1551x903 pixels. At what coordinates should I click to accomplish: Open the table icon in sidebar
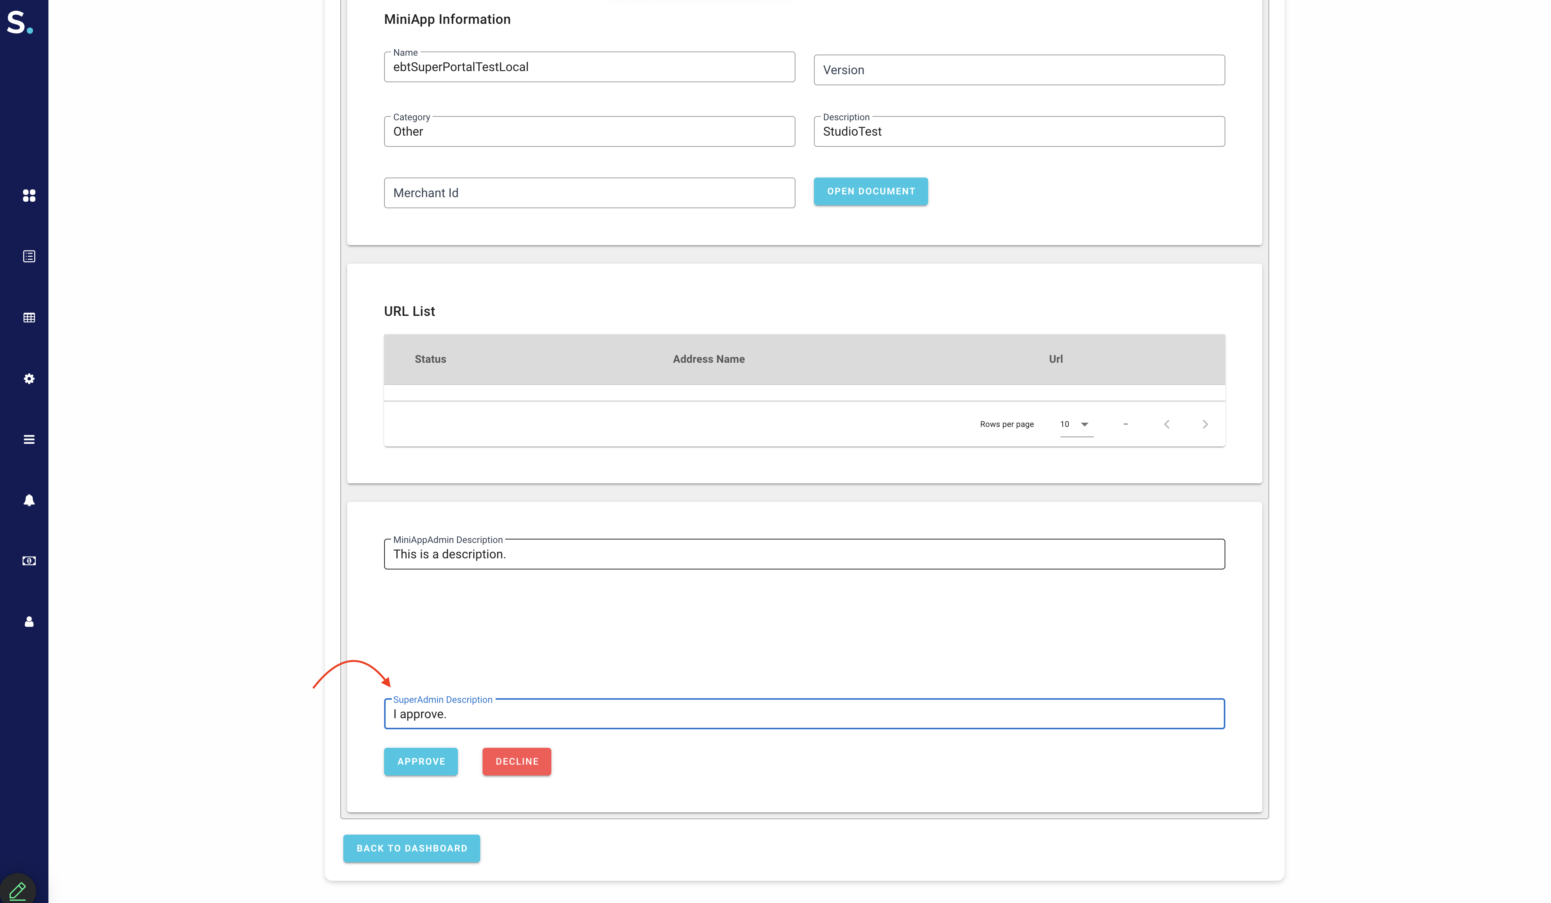pyautogui.click(x=29, y=317)
